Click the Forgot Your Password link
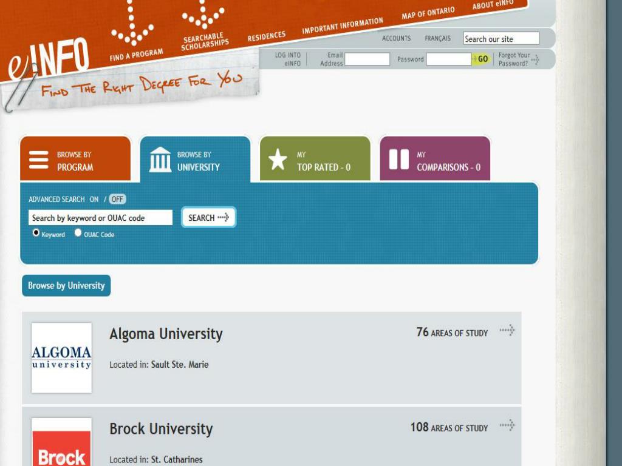The height and width of the screenshot is (466, 622). click(514, 59)
